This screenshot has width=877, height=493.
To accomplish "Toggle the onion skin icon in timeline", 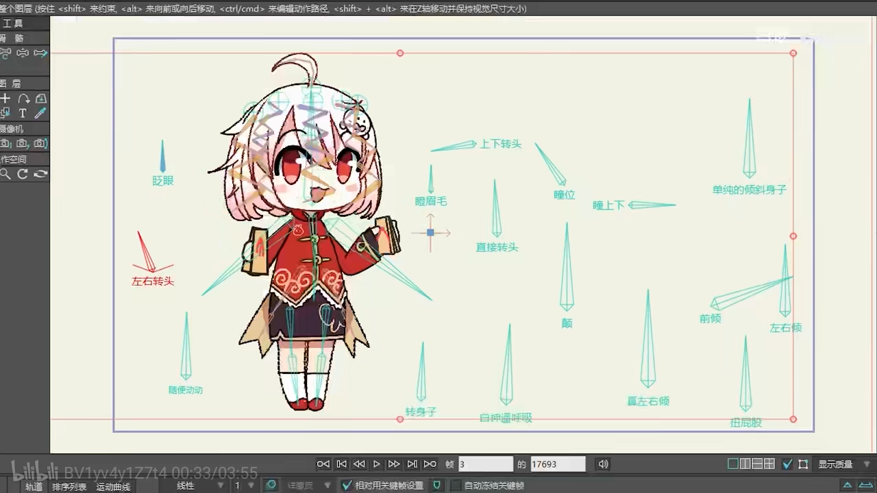I will [x=271, y=485].
